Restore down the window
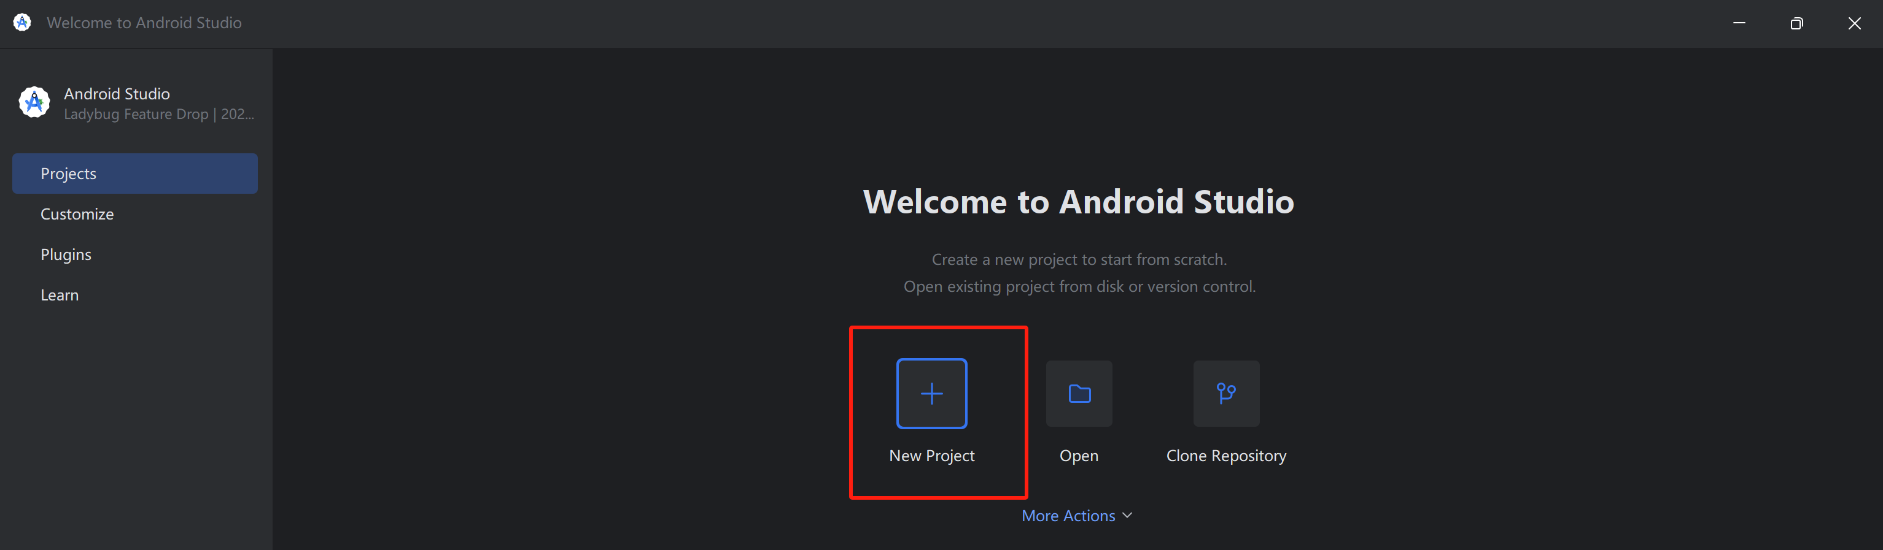 1797,23
